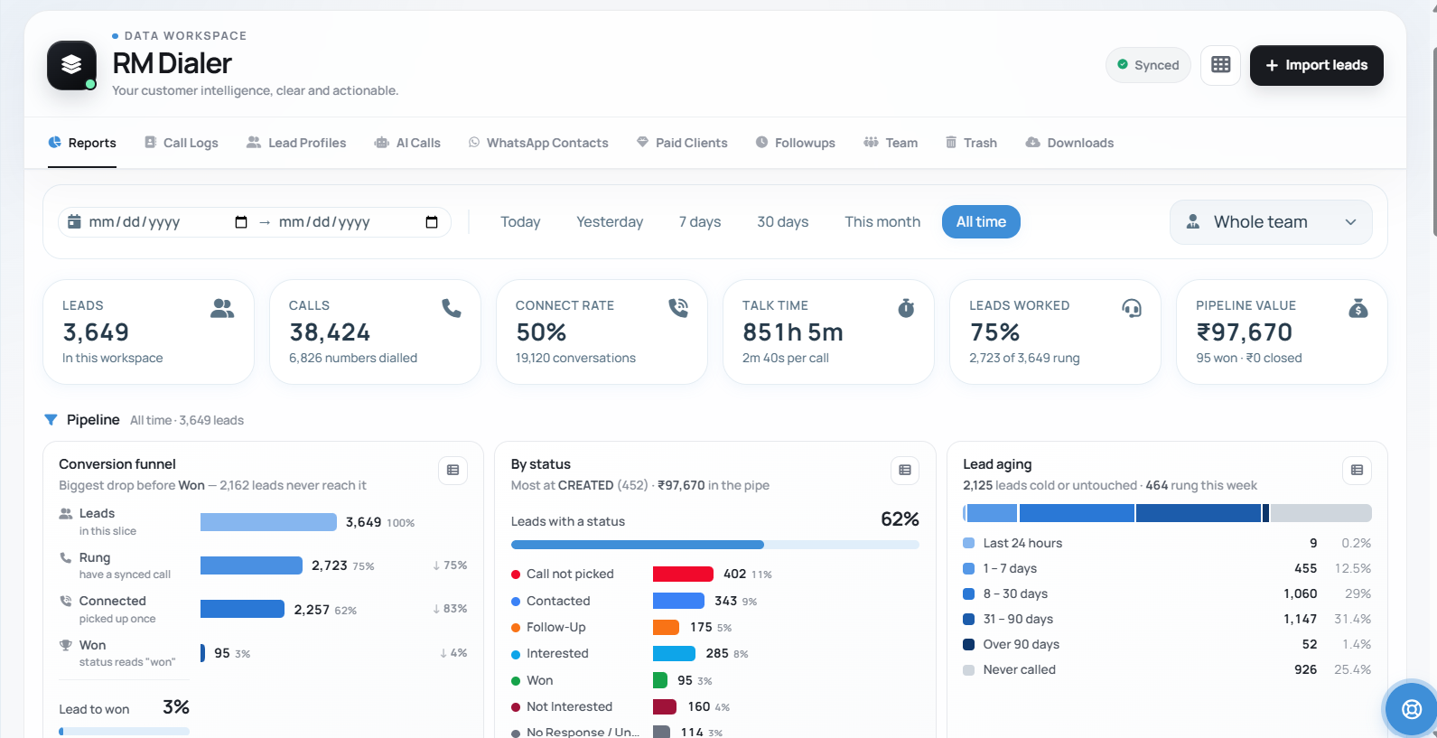The width and height of the screenshot is (1437, 738).
Task: Open the Whole team dropdown
Action: pos(1271,222)
